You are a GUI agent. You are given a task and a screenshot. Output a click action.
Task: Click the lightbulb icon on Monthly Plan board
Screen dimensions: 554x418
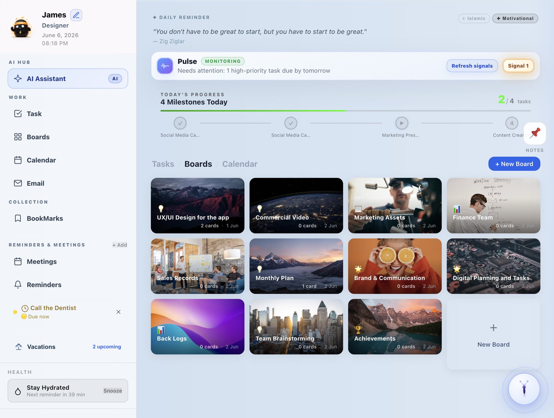[x=260, y=269]
